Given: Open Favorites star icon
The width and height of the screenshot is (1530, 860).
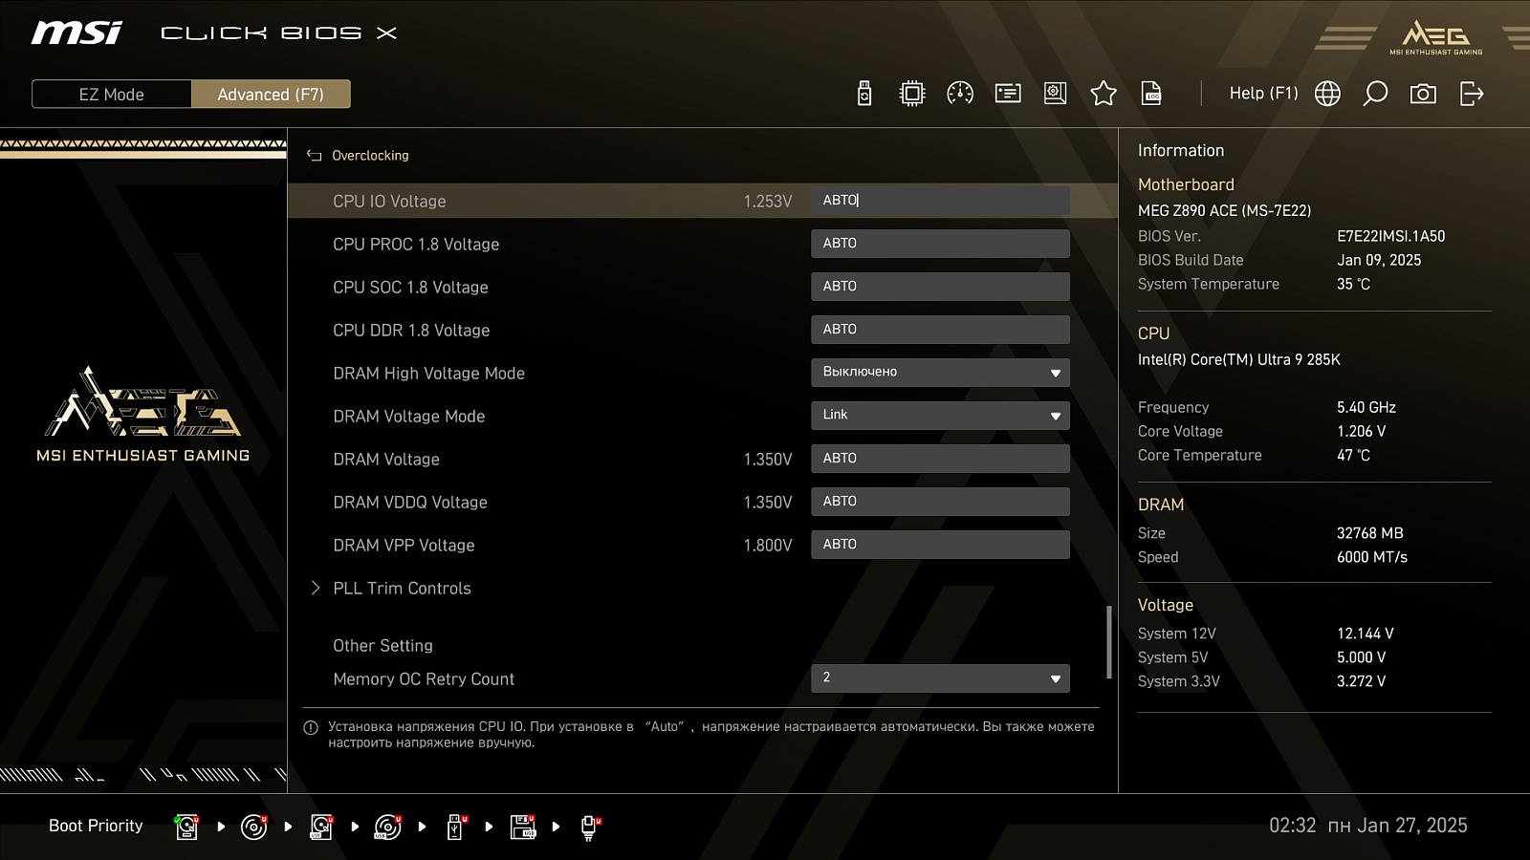Looking at the screenshot, I should pyautogui.click(x=1104, y=94).
